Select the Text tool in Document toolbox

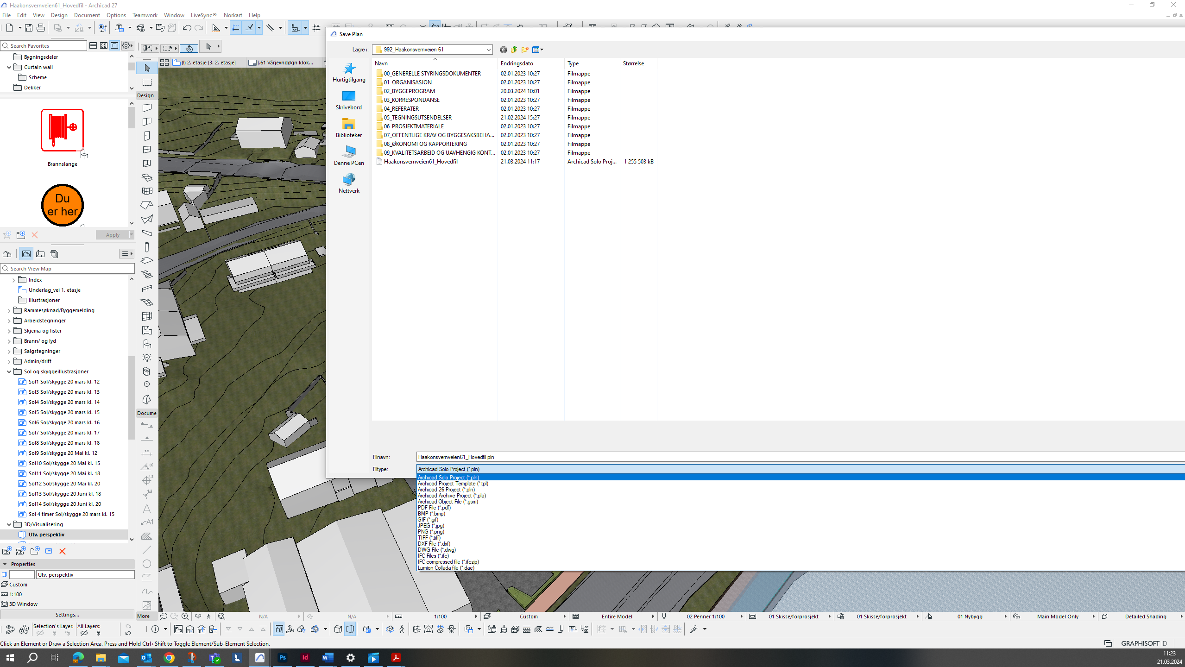[x=147, y=509]
